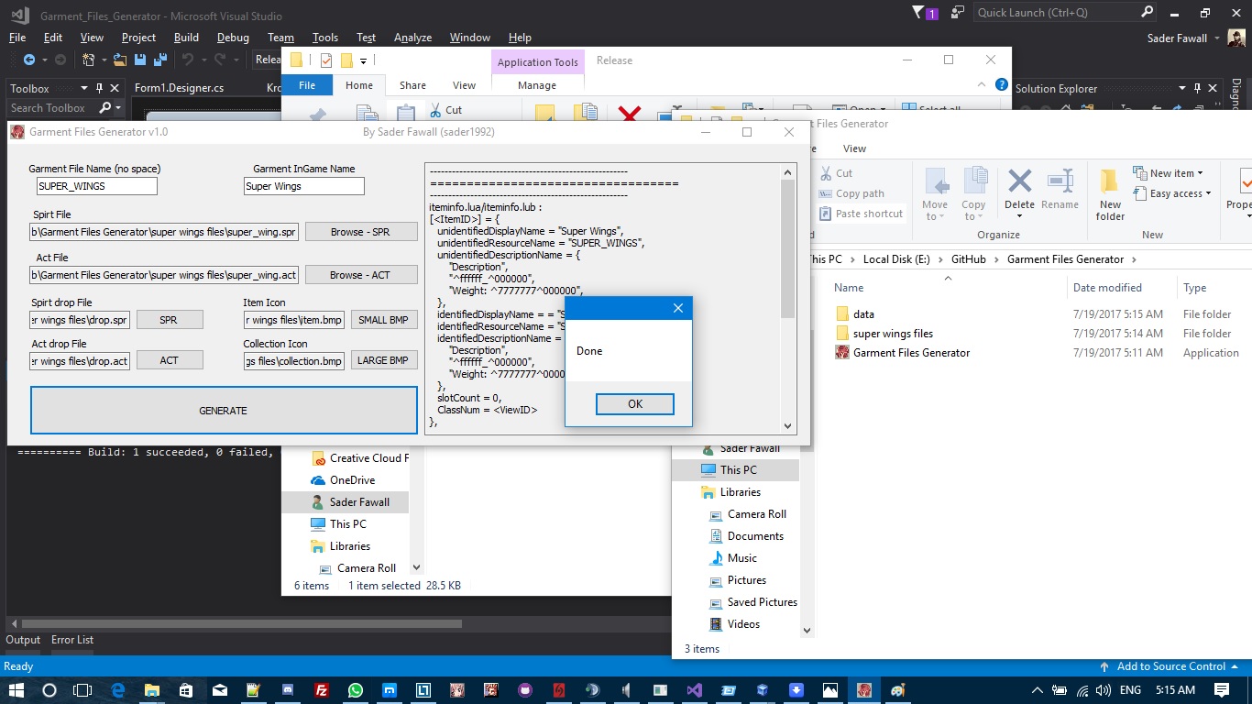Open Visual Studio Tools menu
The height and width of the screenshot is (704, 1252).
(x=325, y=38)
